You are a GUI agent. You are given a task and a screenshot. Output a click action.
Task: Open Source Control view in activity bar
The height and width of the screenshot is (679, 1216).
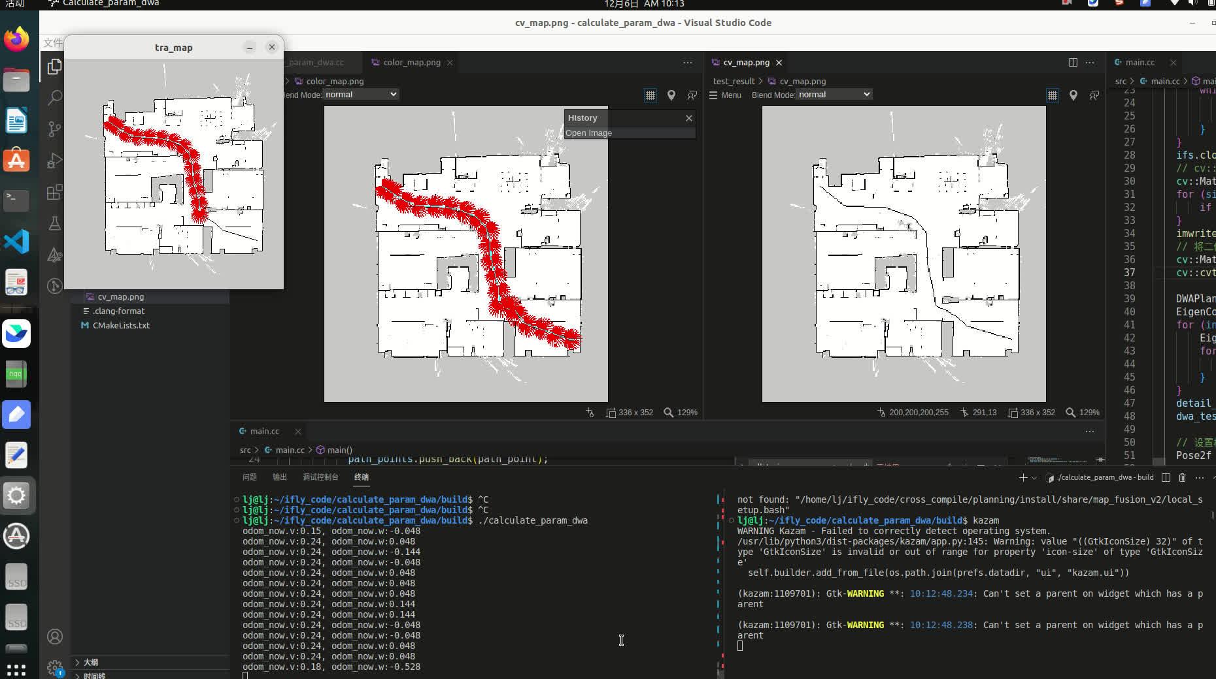(x=55, y=129)
